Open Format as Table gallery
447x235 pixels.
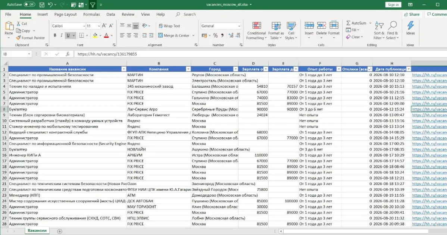click(x=276, y=31)
